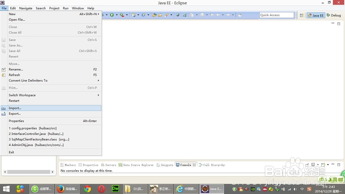Switch to the Debug perspective

pos(334,15)
